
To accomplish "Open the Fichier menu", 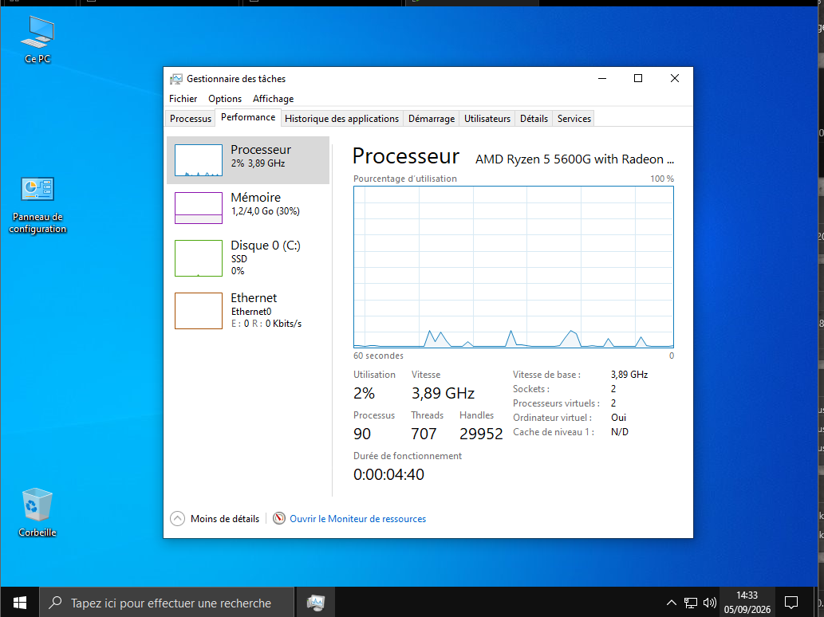I will (183, 99).
